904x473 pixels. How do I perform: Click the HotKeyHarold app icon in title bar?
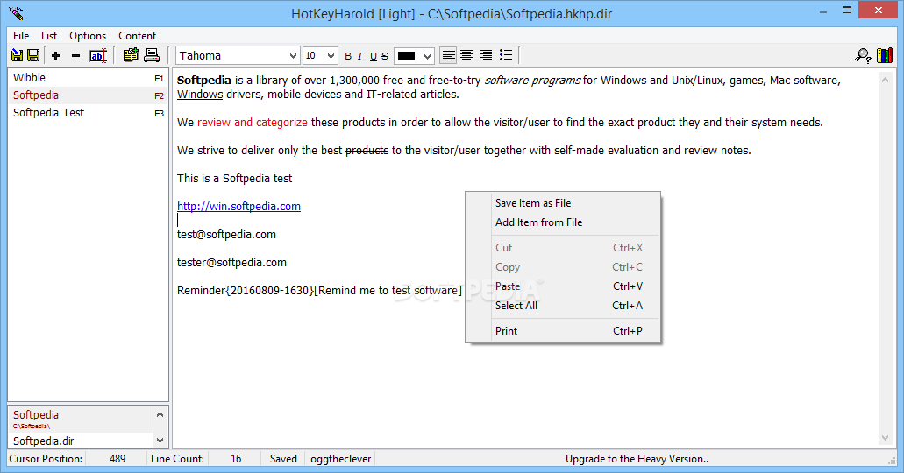click(16, 12)
